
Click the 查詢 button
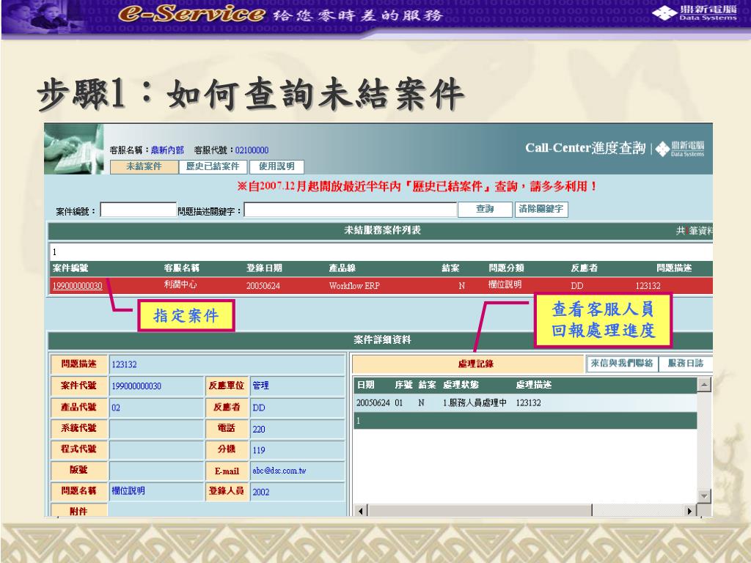[x=485, y=209]
